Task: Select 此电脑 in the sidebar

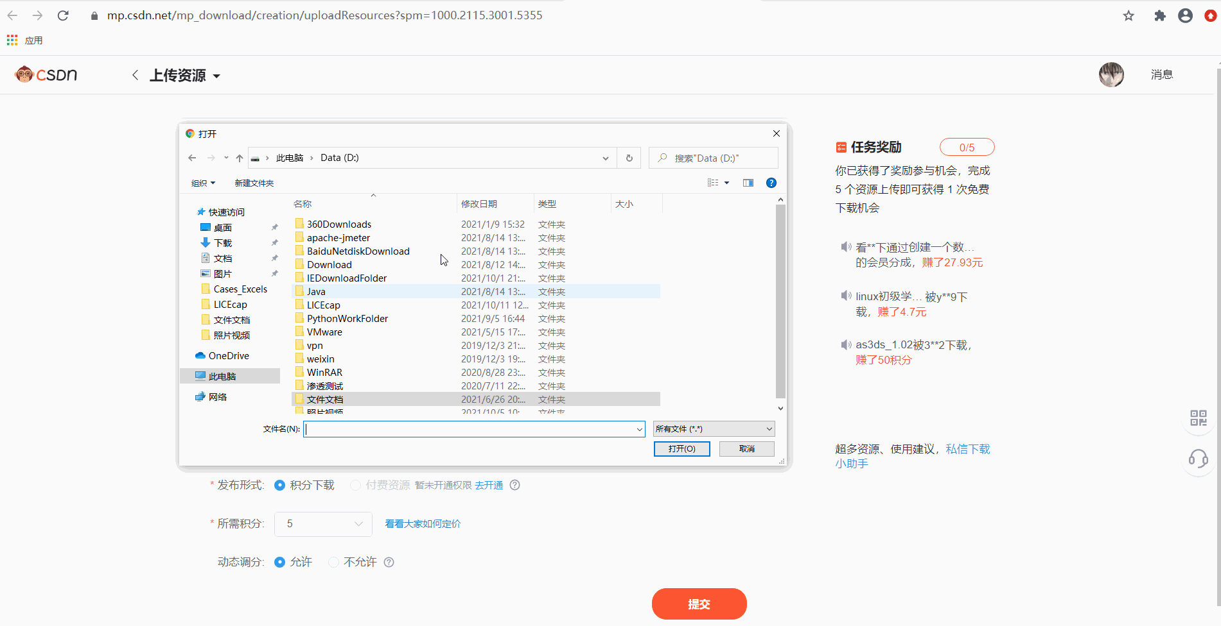Action: 230,376
